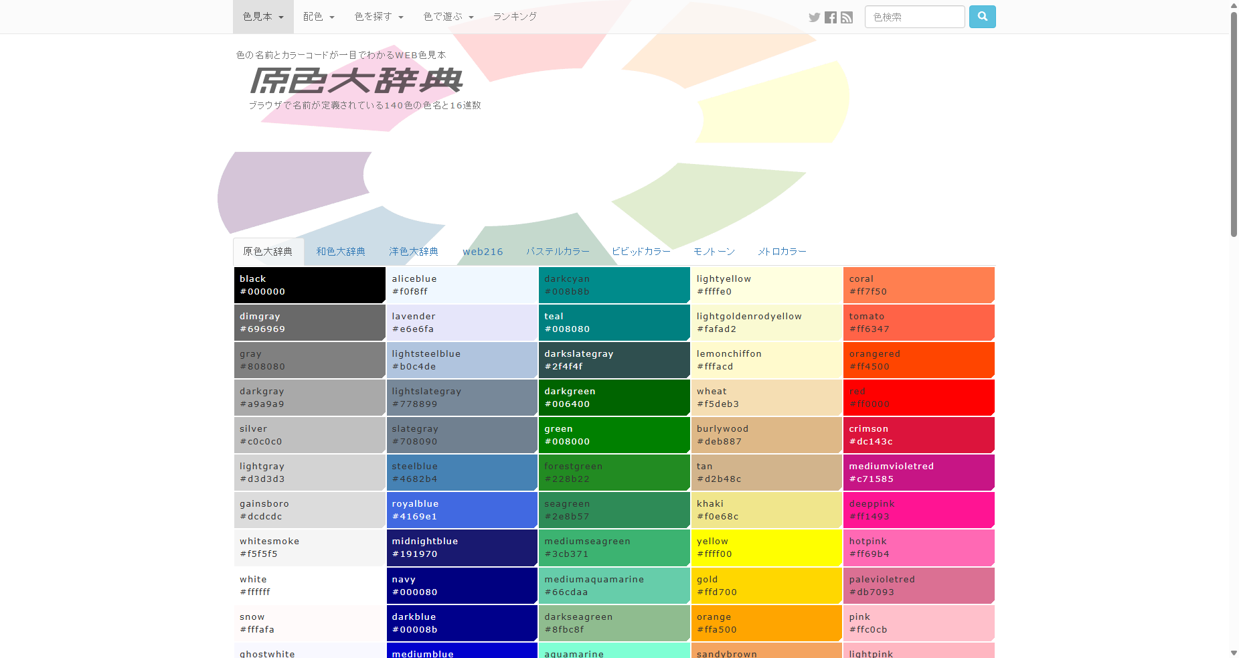This screenshot has width=1239, height=658.
Task: Choose the darkcyan #008b8b swatch
Action: (614, 285)
